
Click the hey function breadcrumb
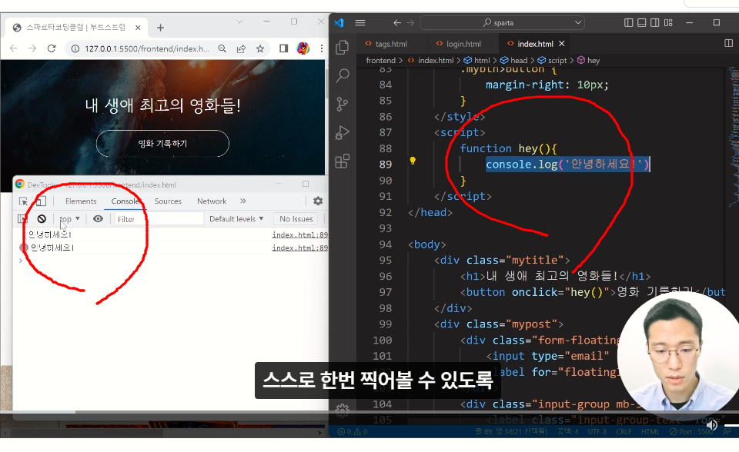[589, 60]
